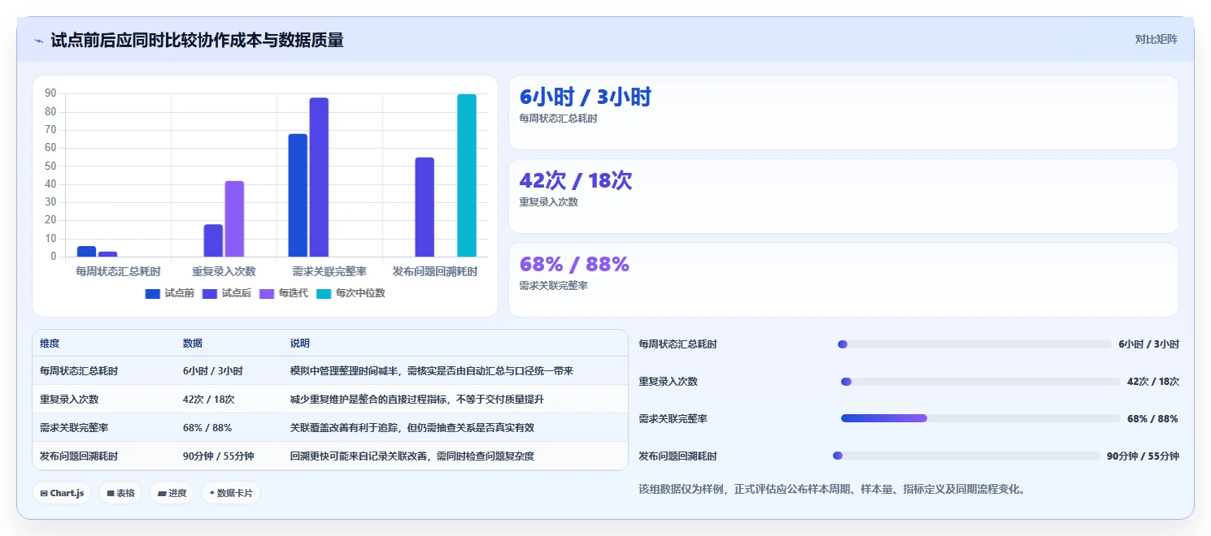Click the 18 bar for 重复录入次数
Screen dimensions: 1211x536
[x=213, y=240]
